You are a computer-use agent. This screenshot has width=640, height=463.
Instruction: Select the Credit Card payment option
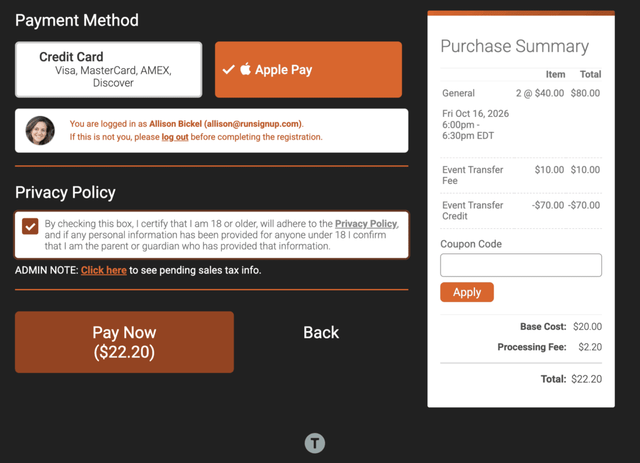click(x=108, y=69)
